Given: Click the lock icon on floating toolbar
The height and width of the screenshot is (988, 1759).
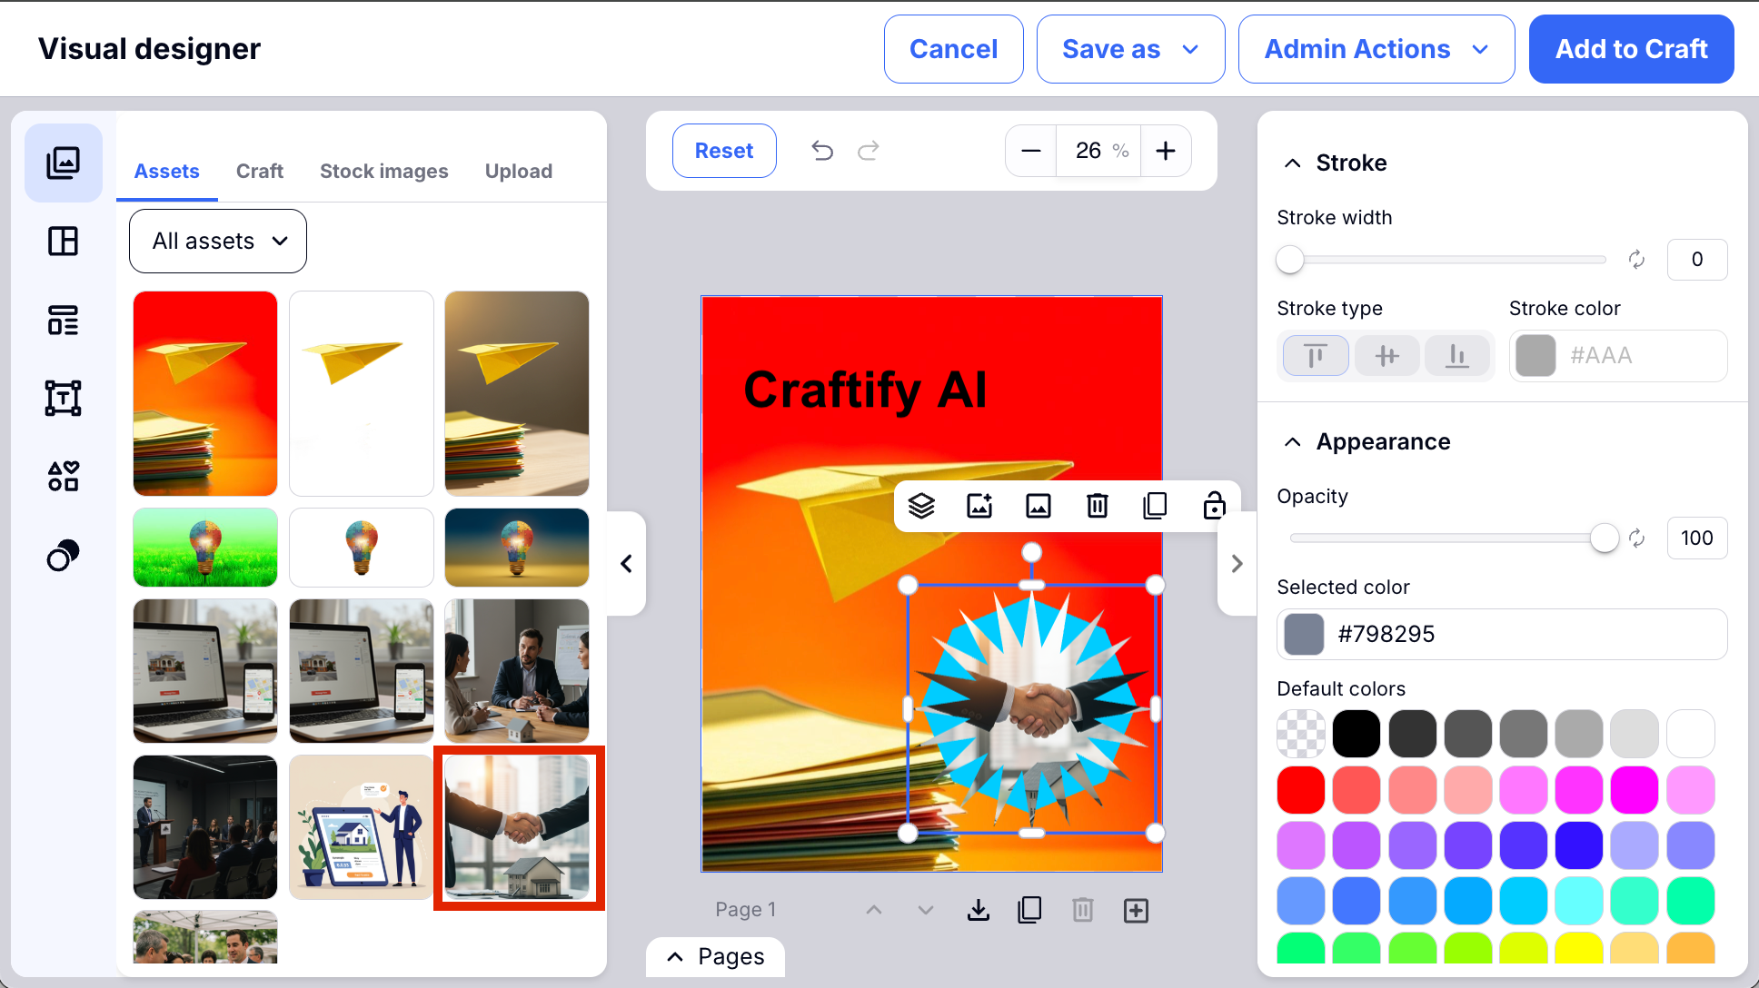Looking at the screenshot, I should [x=1214, y=506].
